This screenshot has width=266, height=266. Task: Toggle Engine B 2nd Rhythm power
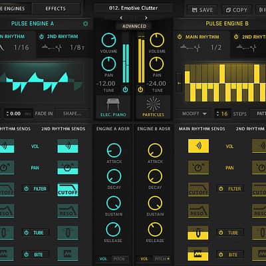point(236,37)
